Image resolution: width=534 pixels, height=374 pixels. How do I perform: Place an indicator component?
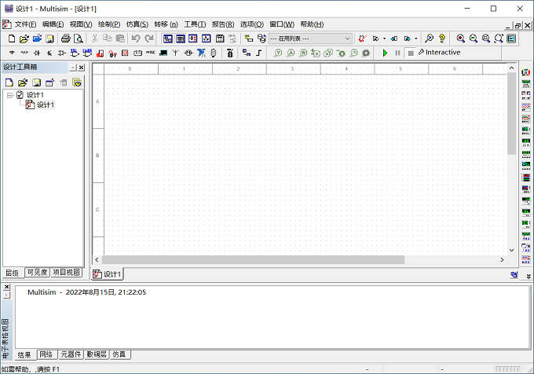(125, 53)
